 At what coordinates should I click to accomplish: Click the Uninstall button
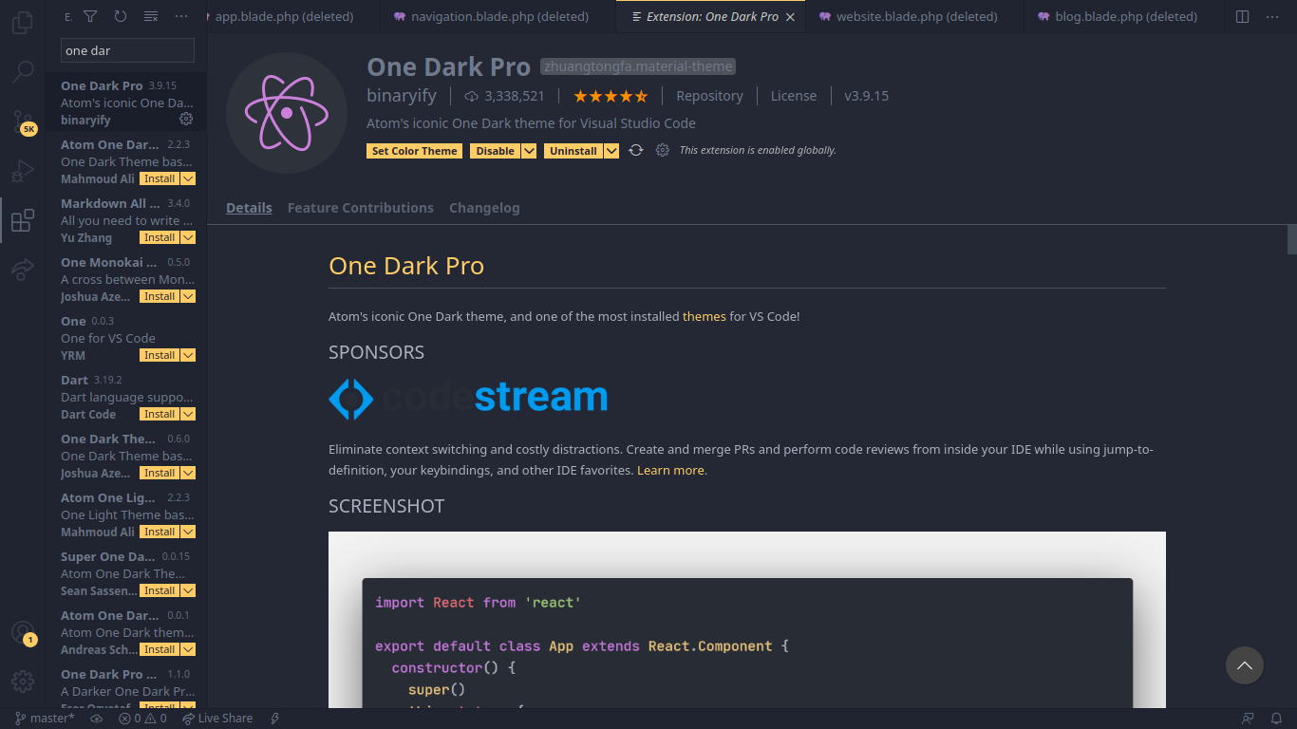tap(573, 151)
